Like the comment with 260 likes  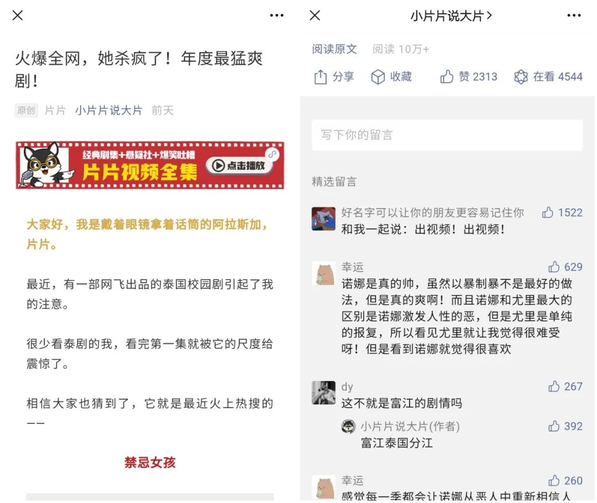553,480
